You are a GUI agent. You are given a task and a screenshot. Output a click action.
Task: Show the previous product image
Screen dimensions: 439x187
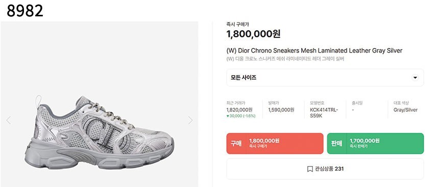click(8, 120)
